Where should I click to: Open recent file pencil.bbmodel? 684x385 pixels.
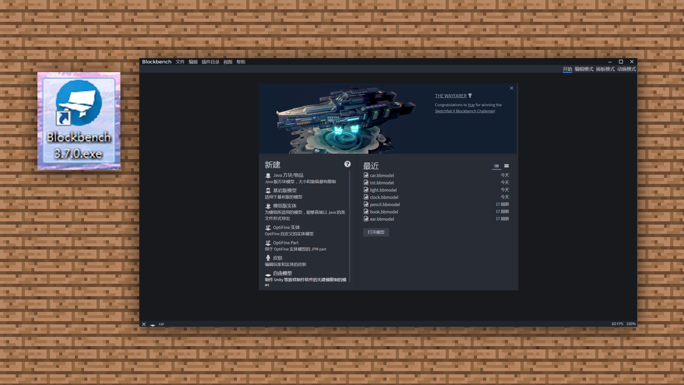pos(436,204)
